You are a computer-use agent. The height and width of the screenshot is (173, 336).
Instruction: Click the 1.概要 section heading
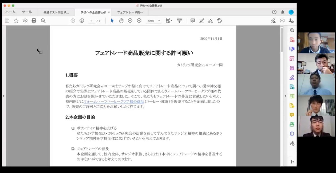72,75
